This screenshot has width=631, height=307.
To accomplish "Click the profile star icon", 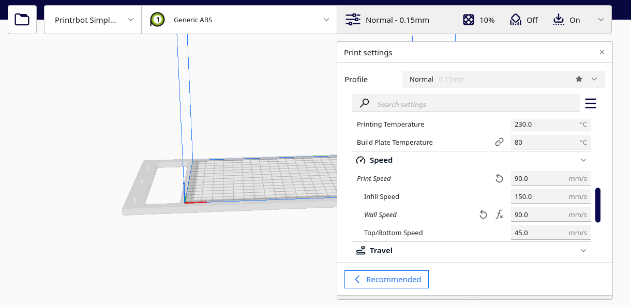I will tap(579, 79).
